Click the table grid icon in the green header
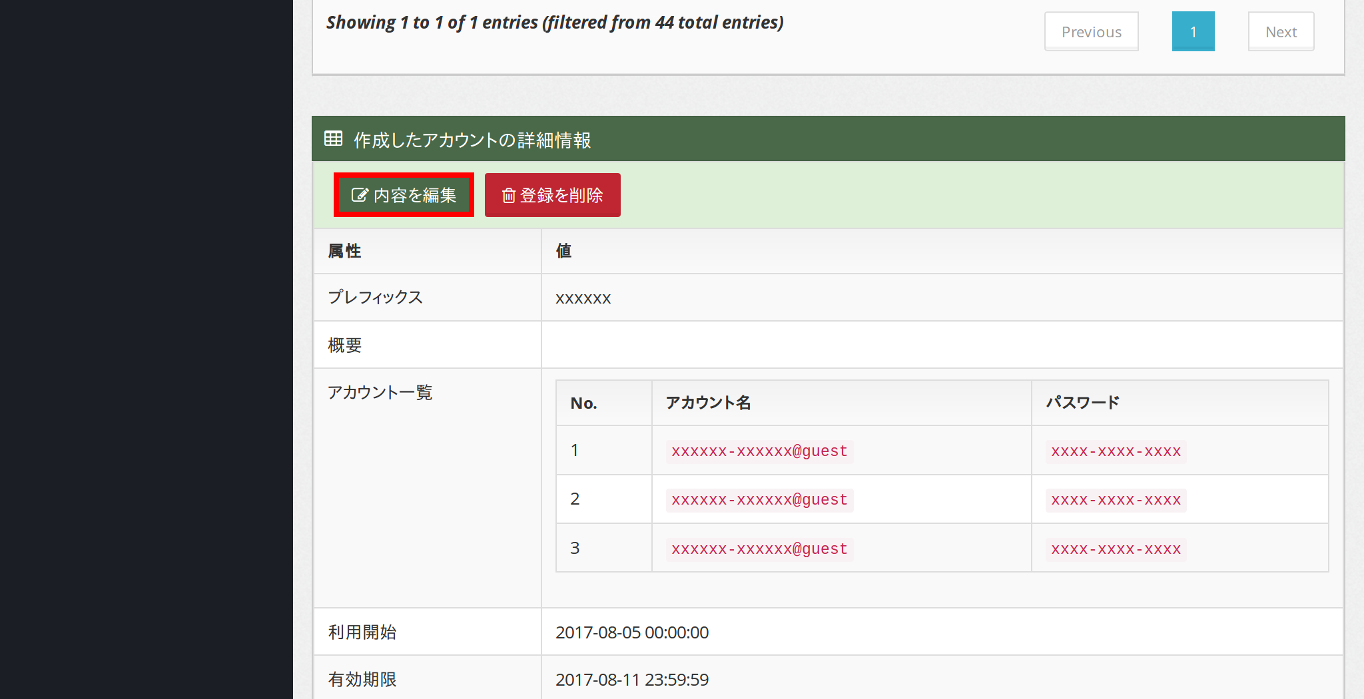Image resolution: width=1364 pixels, height=699 pixels. 333,138
